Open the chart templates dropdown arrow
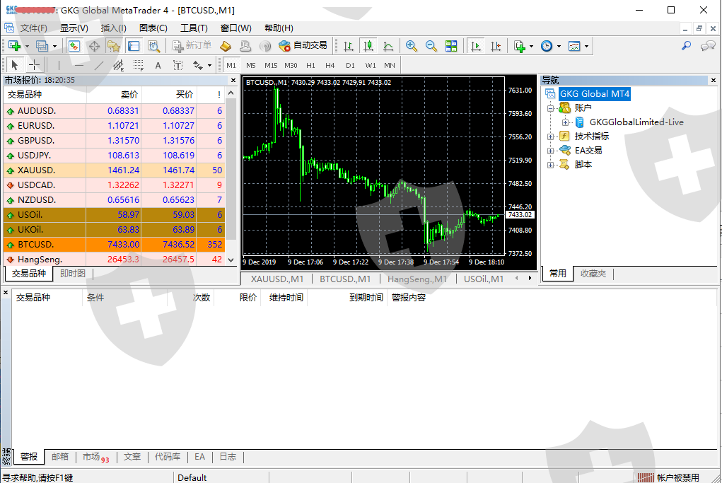The width and height of the screenshot is (722, 483). 586,47
